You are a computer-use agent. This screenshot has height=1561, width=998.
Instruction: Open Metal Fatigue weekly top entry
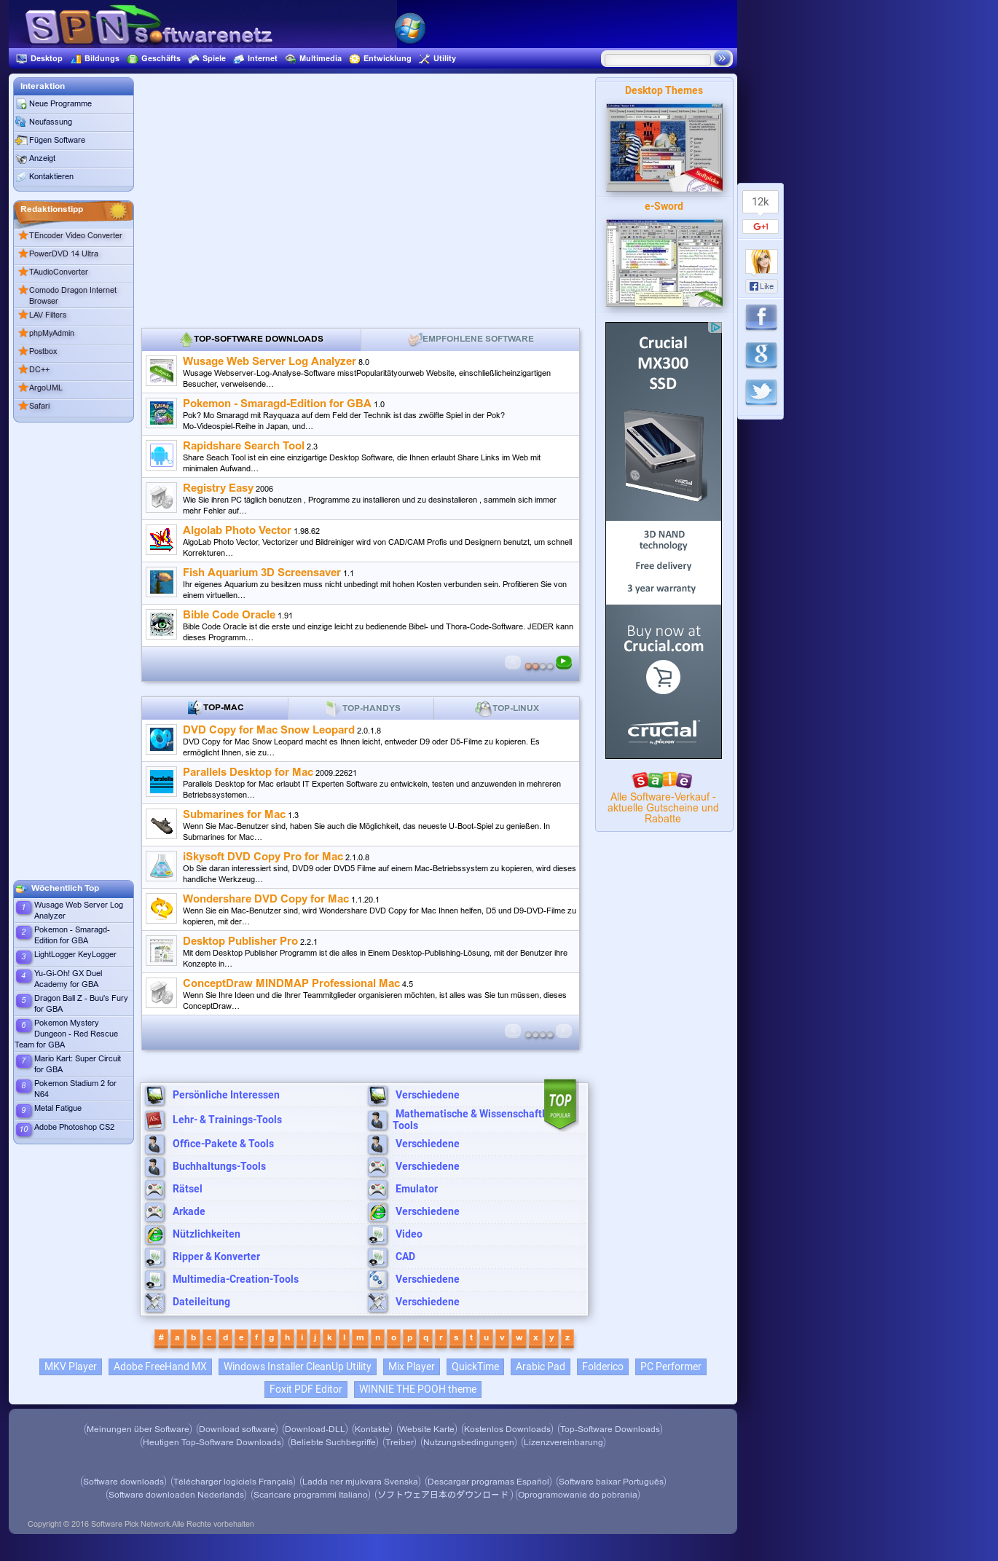tap(58, 1109)
